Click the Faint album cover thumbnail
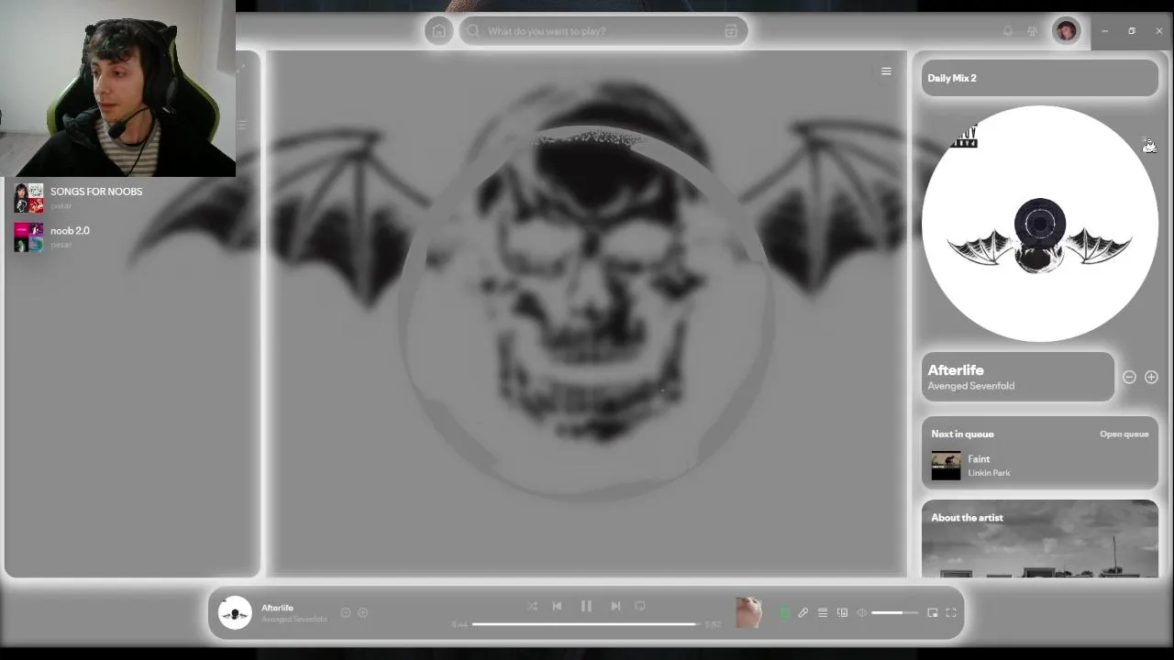1174x660 pixels. (946, 466)
